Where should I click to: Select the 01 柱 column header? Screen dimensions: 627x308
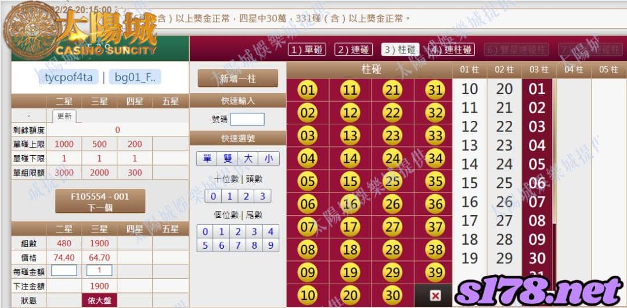[470, 70]
